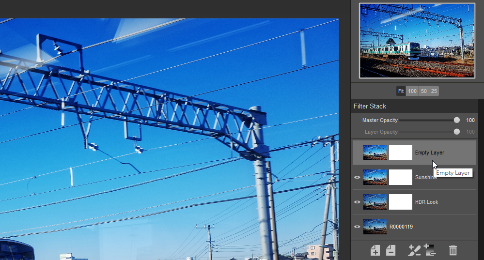Select the R0000119 layer image thumbnail

375,227
